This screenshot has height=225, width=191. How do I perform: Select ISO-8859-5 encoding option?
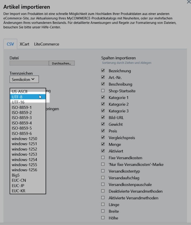(28, 128)
